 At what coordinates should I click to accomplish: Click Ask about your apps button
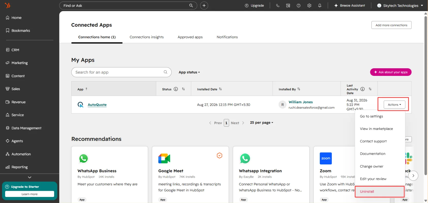(391, 72)
